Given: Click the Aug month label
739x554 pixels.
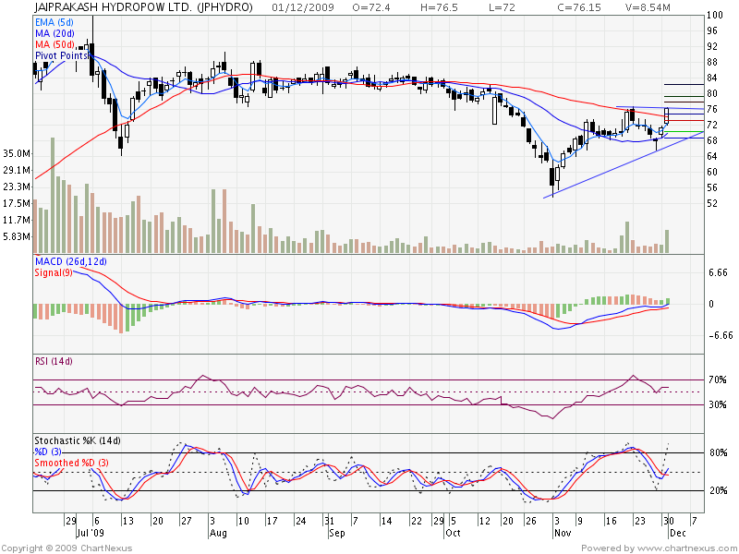Looking at the screenshot, I should [218, 533].
